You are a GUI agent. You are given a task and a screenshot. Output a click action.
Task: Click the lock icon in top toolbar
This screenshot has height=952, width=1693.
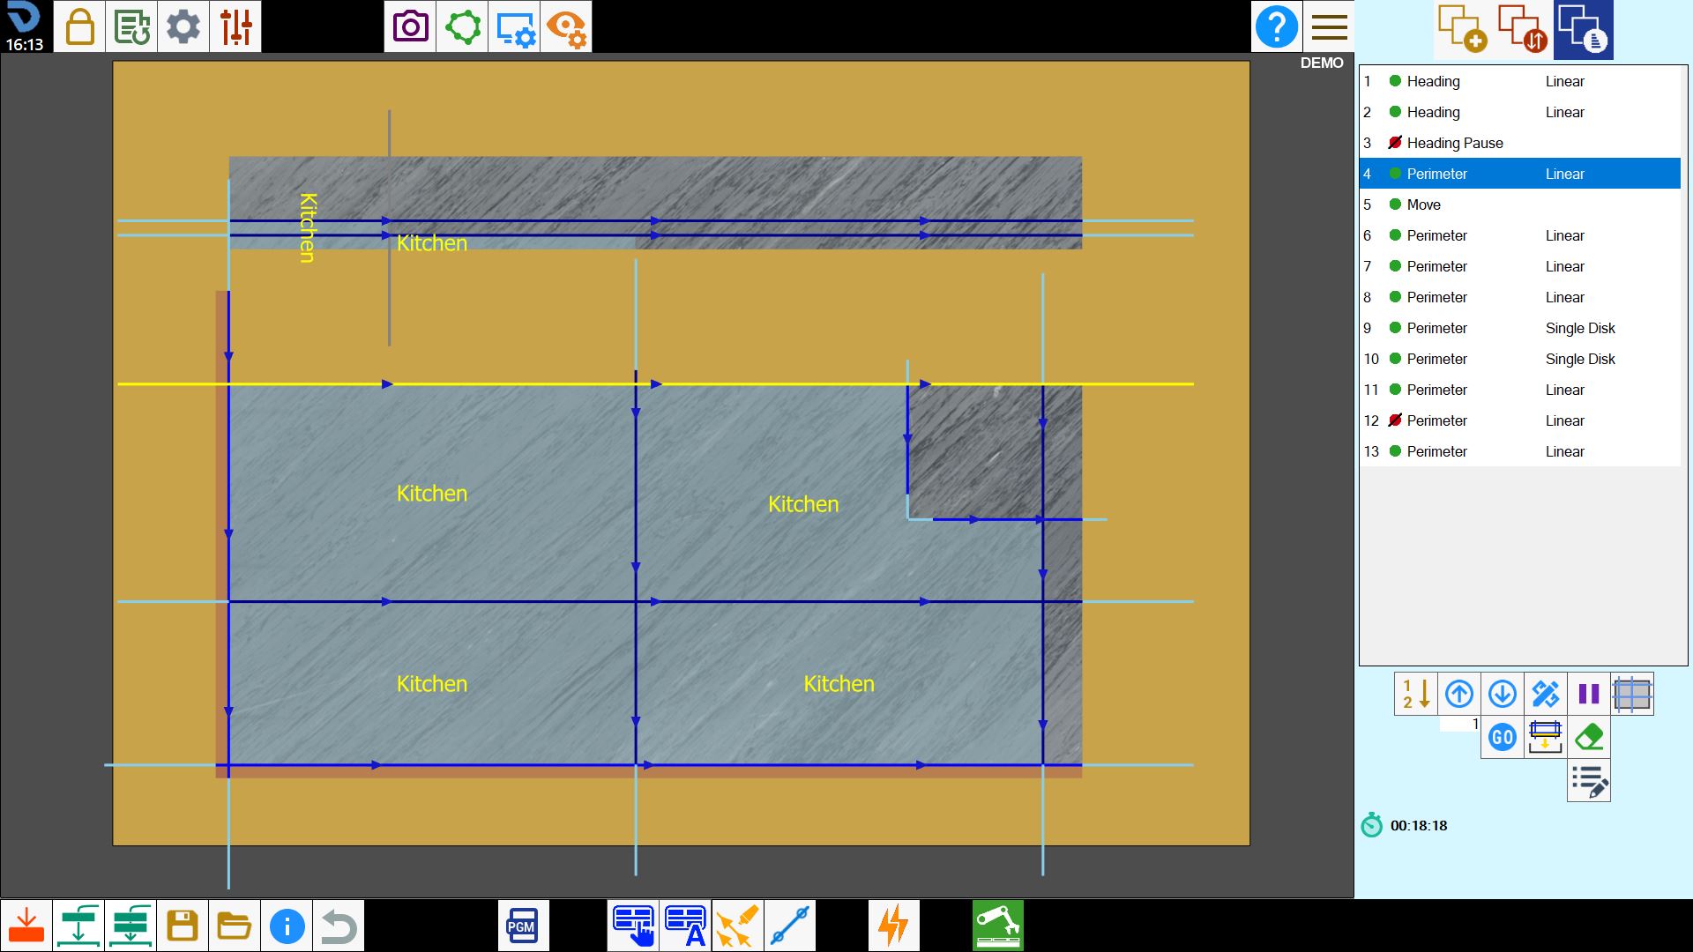[79, 26]
